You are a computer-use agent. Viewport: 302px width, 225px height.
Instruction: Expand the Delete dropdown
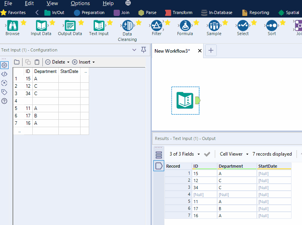(x=68, y=62)
